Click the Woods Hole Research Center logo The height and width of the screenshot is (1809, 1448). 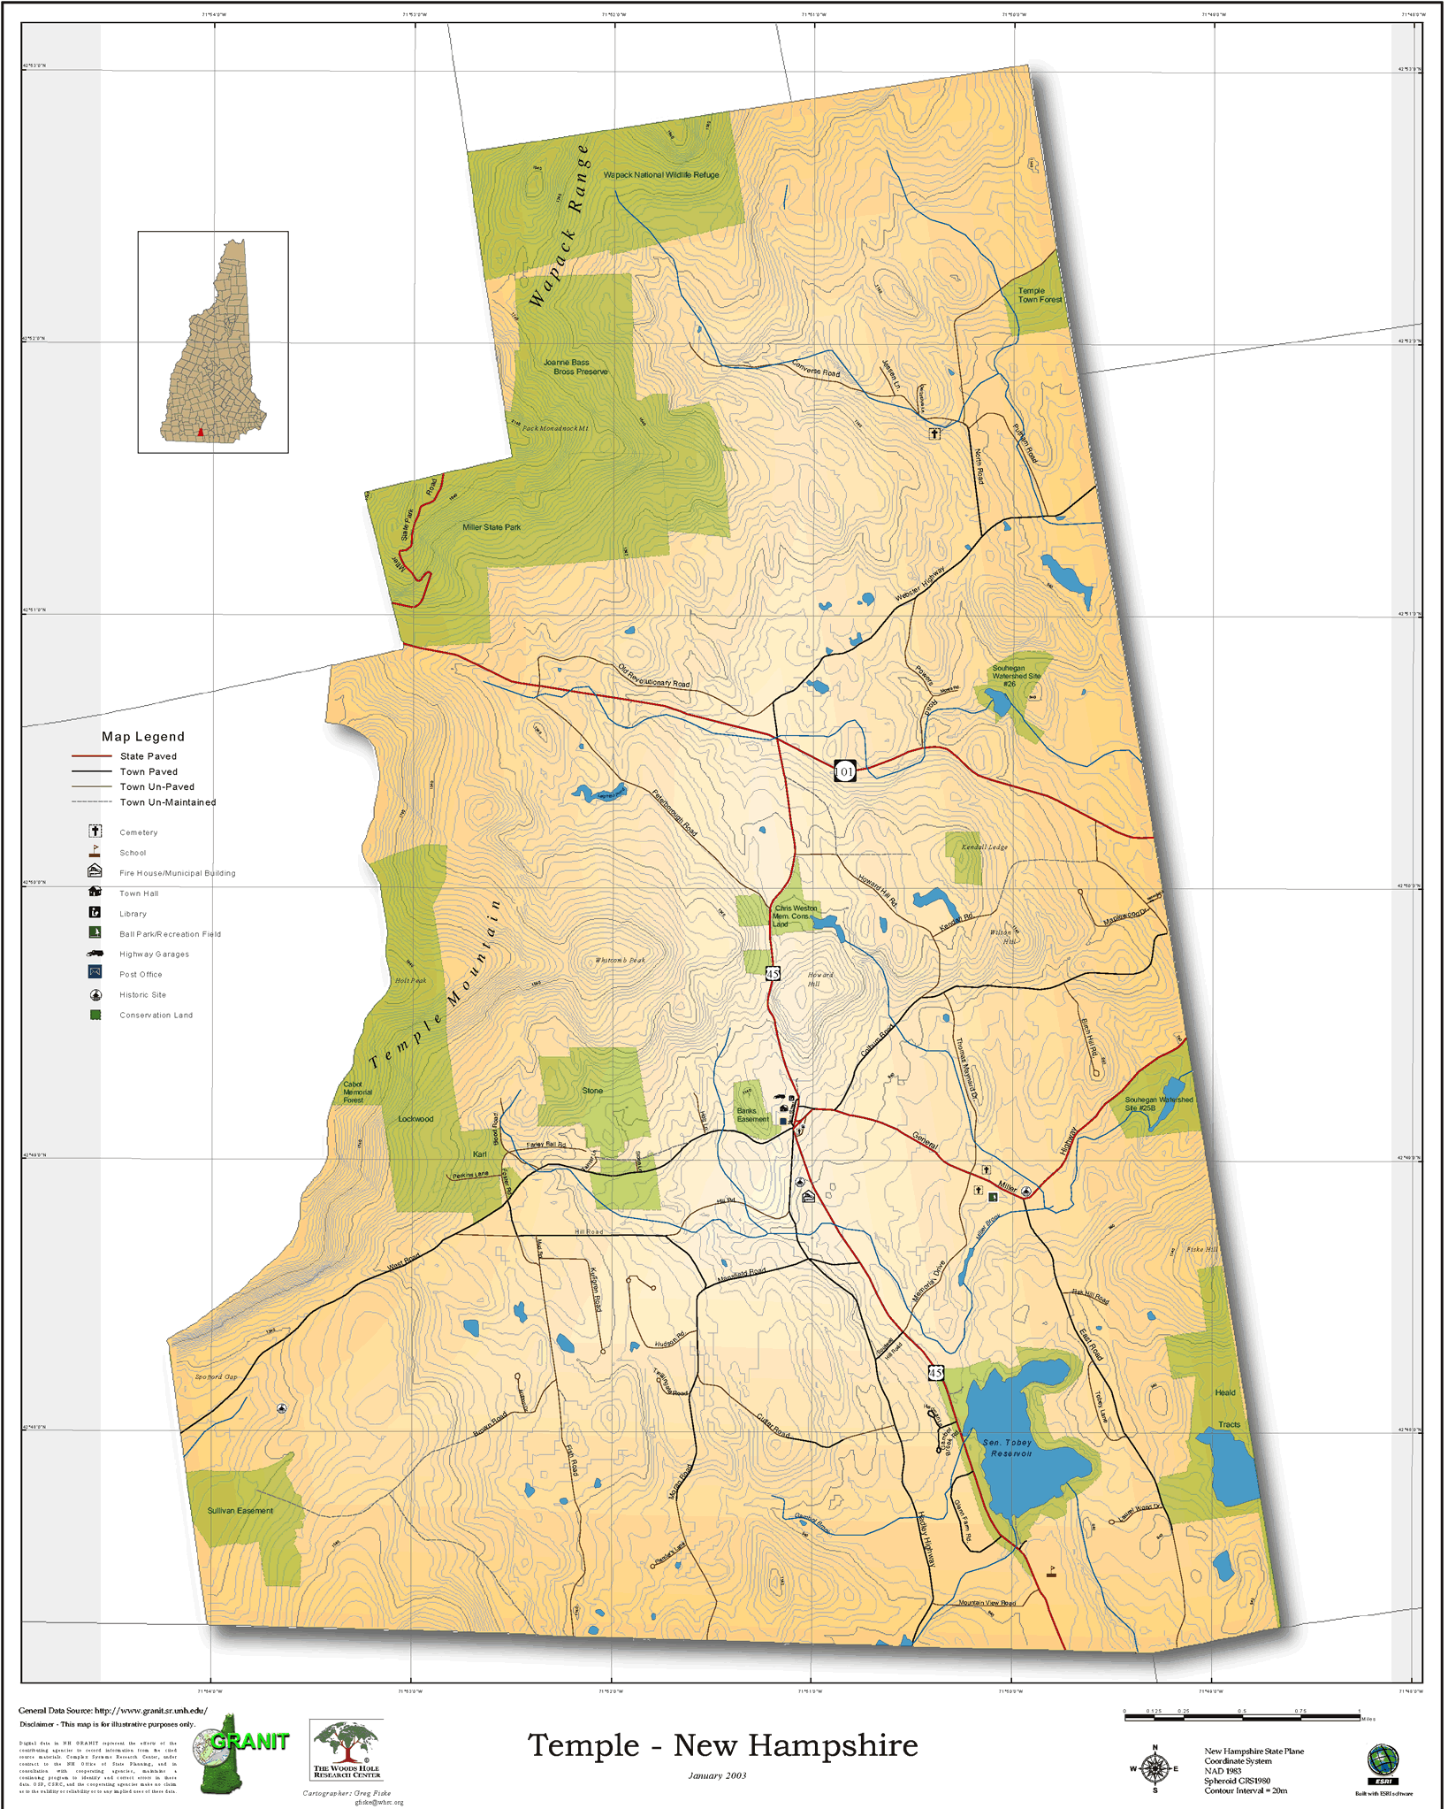coord(347,1749)
